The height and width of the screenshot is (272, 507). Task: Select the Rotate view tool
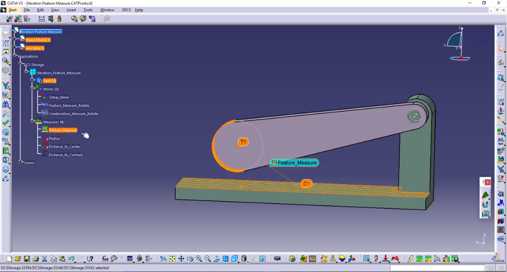[190, 259]
